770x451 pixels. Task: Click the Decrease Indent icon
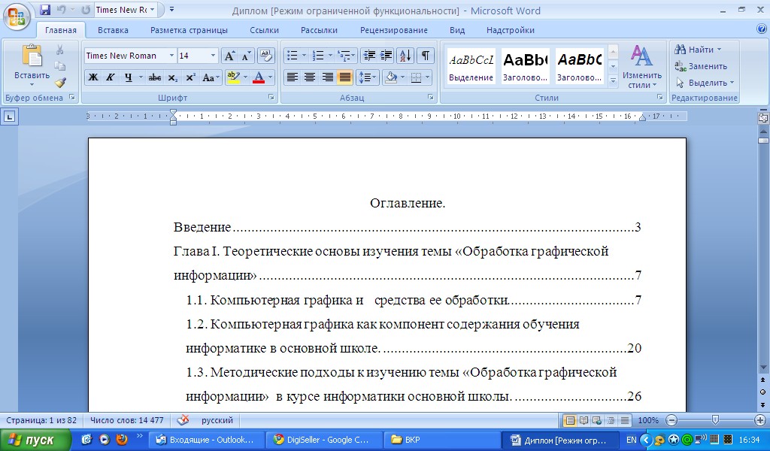click(368, 56)
